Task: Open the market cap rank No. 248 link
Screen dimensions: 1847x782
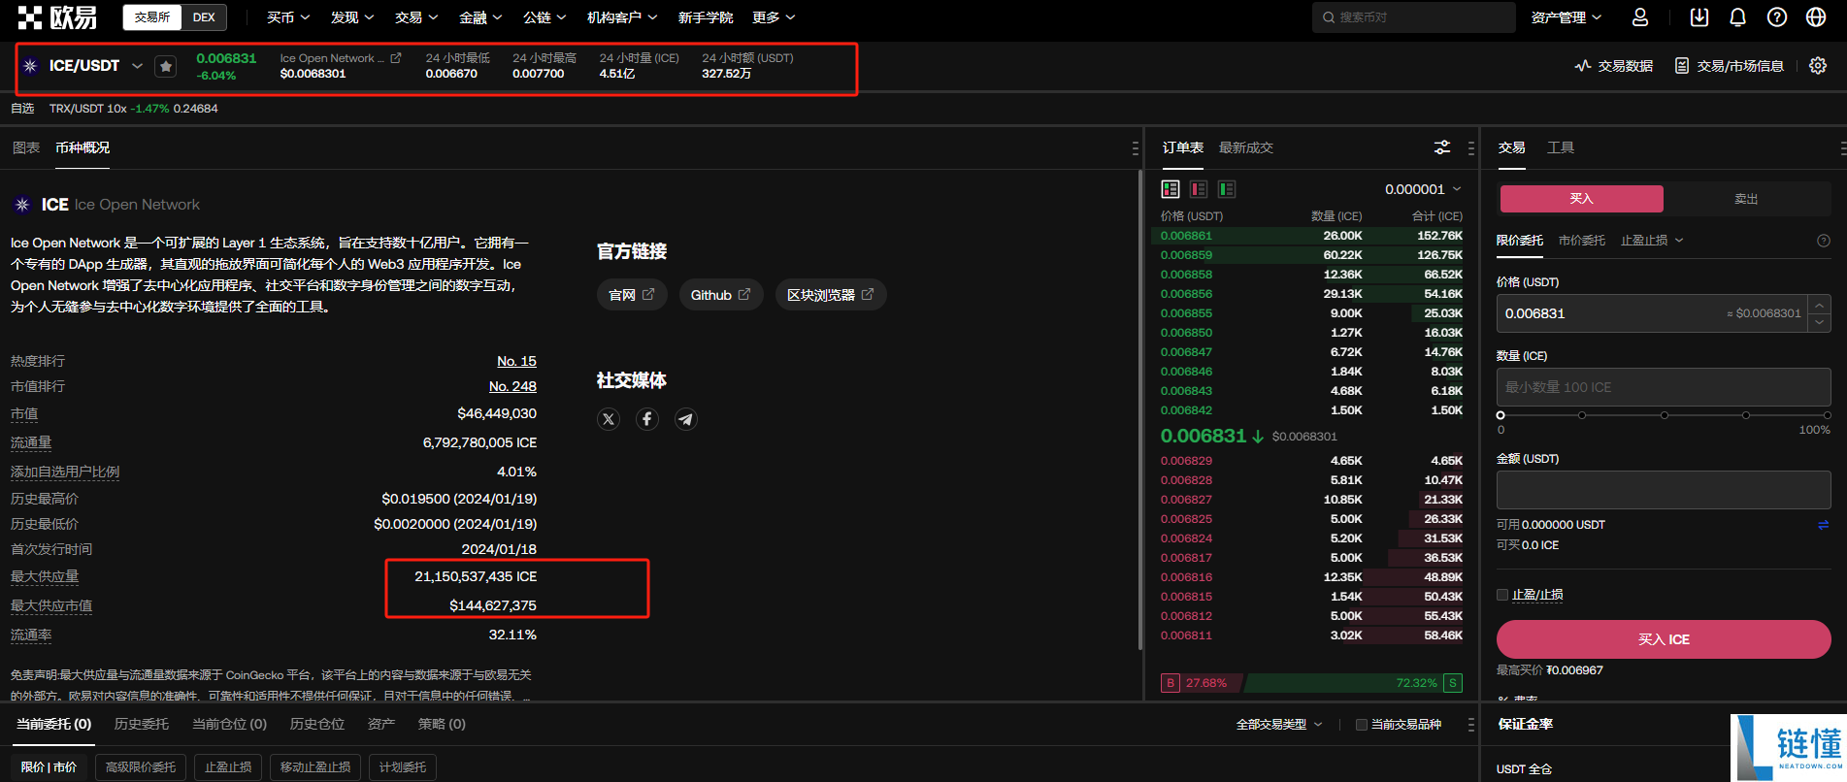Action: click(512, 386)
